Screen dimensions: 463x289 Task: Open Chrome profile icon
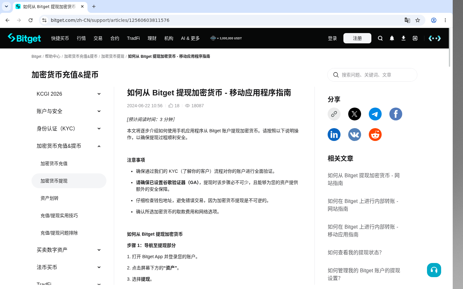click(x=434, y=20)
